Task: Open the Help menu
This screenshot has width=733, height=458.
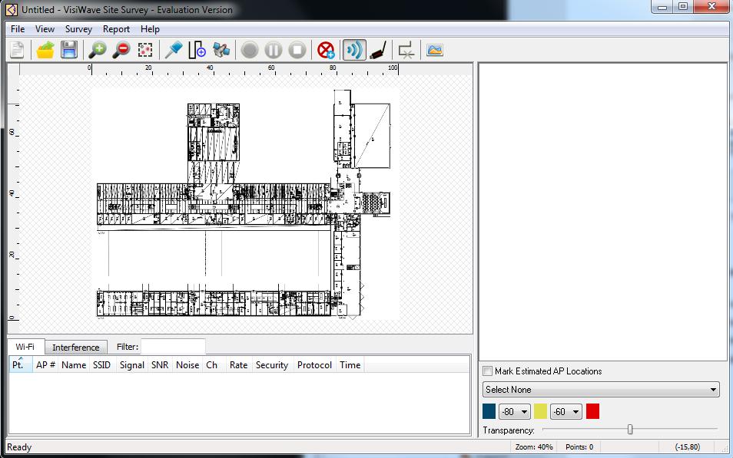Action: click(x=150, y=29)
